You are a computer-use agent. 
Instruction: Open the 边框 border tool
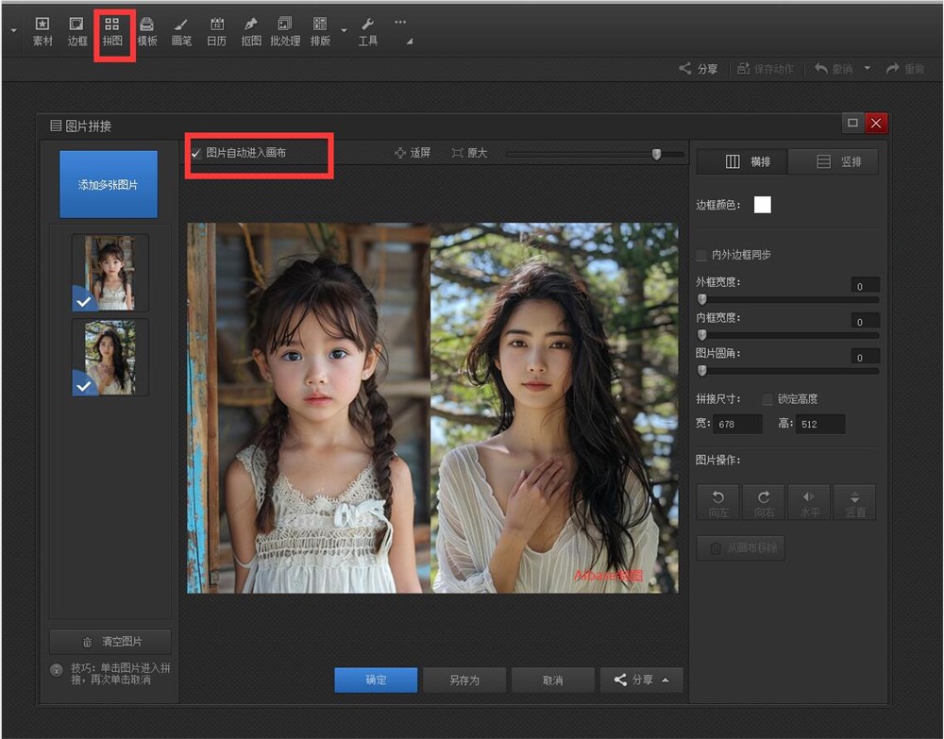tap(77, 32)
